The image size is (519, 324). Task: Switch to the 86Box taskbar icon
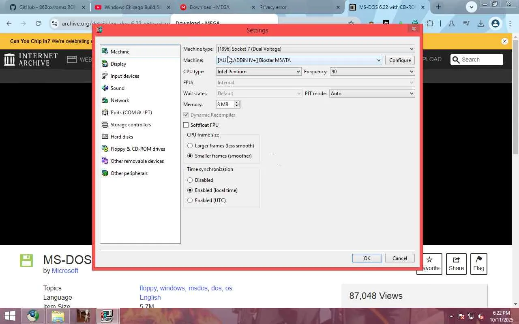[107, 316]
